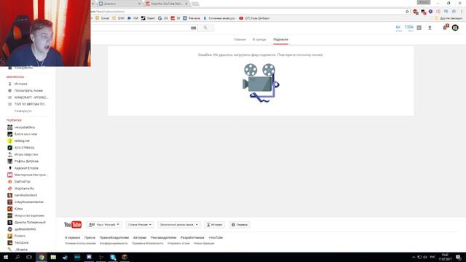Bookmark this page with the star icon

(407, 12)
